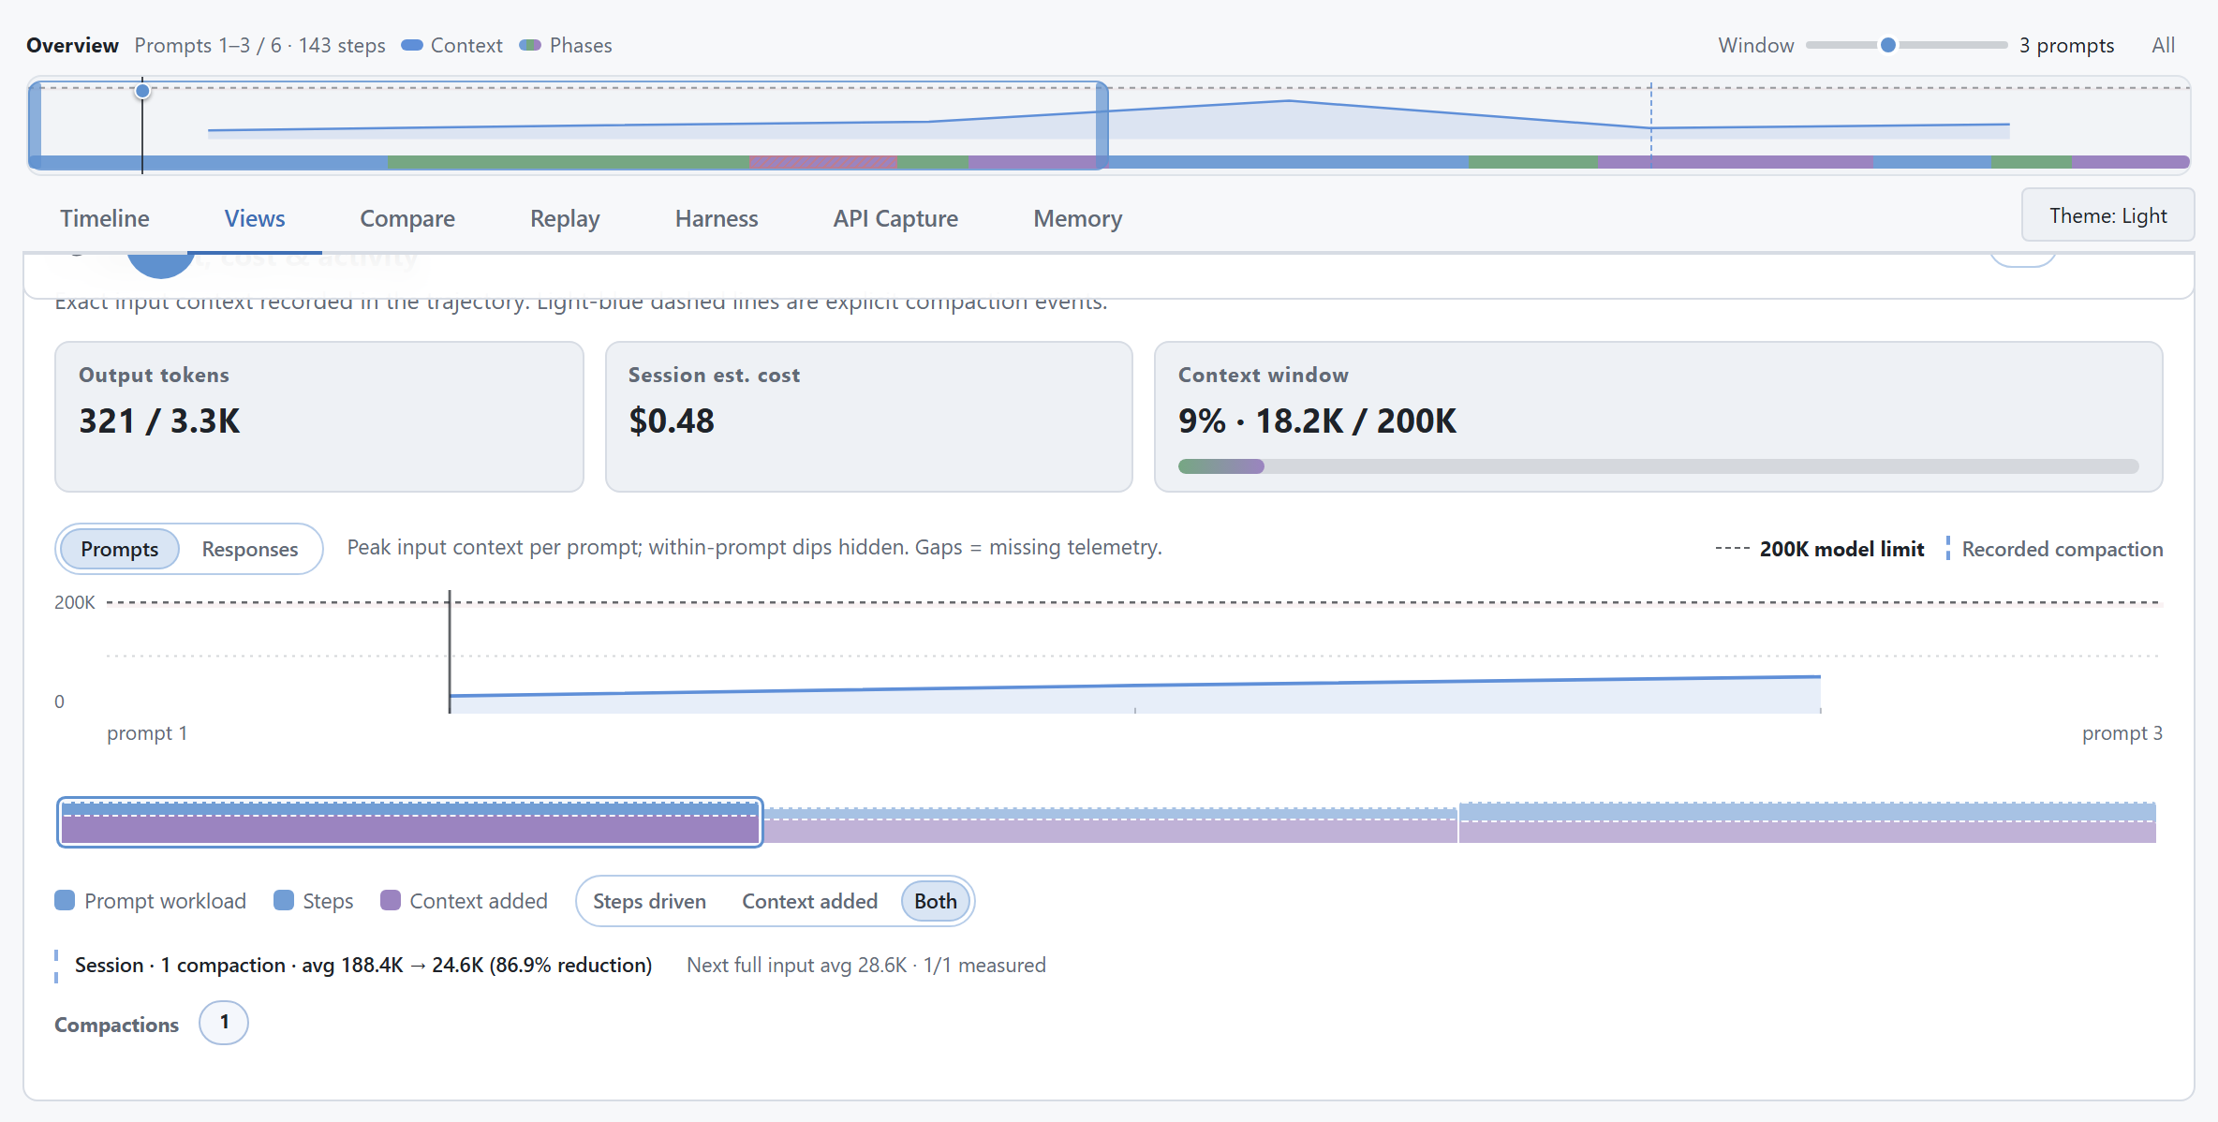Adjust the Window prompts slider handle

click(1888, 45)
